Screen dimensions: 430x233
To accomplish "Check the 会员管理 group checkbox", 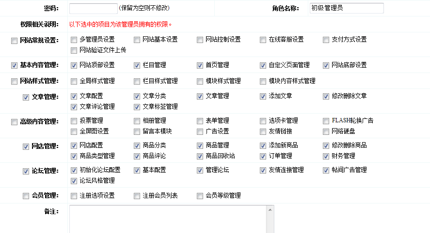I will click(x=26, y=196).
